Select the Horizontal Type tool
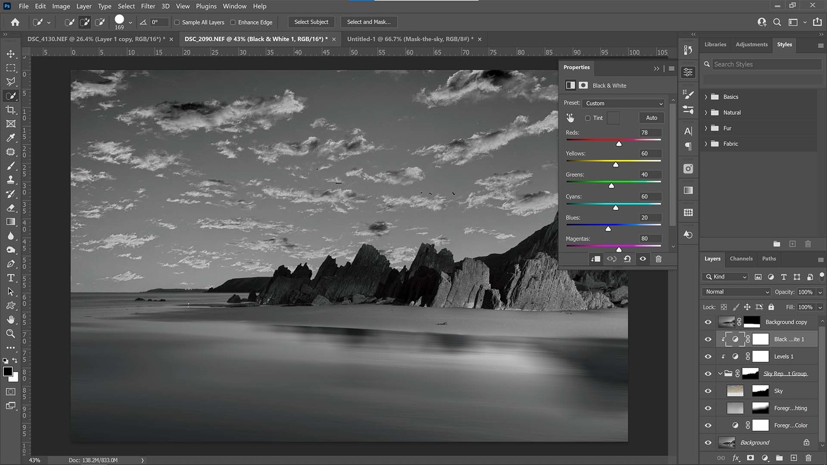Screen dimensions: 827x465 click(x=11, y=278)
